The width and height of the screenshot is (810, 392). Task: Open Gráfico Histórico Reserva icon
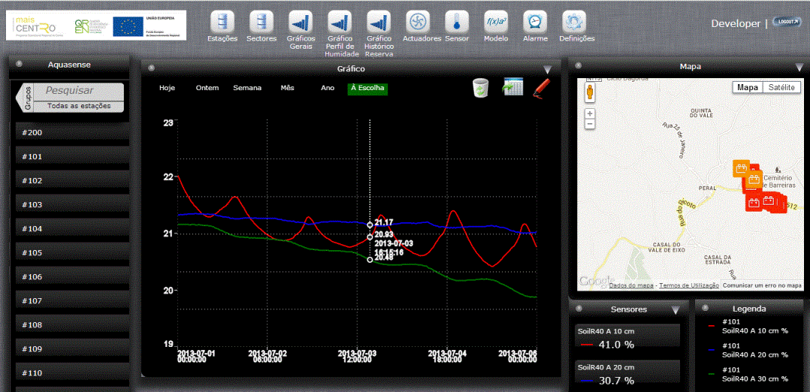379,23
